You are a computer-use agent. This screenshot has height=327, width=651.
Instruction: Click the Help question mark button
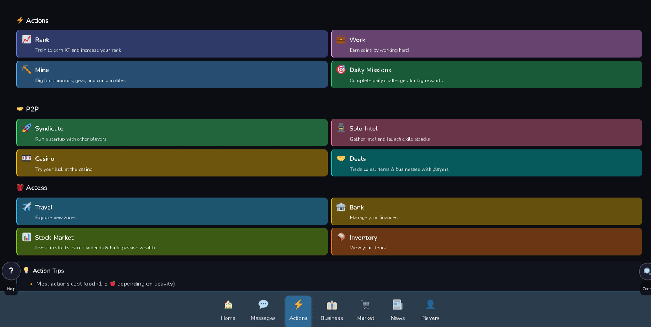coord(11,271)
